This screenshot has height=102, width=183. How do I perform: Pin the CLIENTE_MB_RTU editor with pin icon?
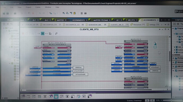tap(160, 29)
